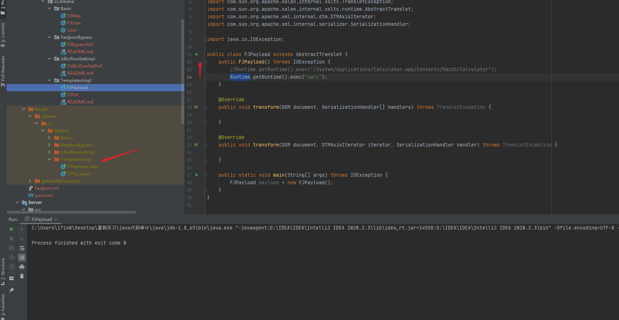Open FJBypassPoC class file
The image size is (619, 320).
tap(80, 45)
